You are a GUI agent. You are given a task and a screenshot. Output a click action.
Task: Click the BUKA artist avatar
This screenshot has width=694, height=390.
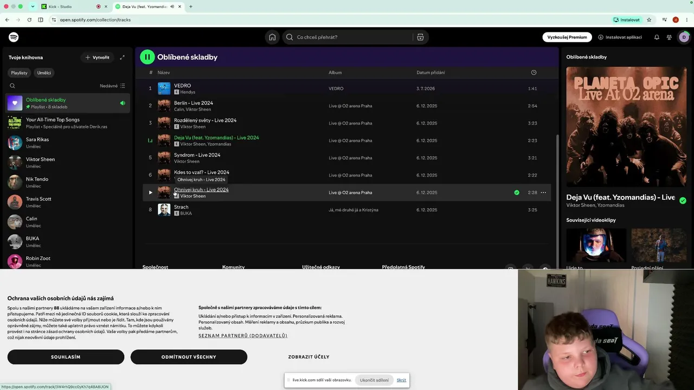coord(15,242)
